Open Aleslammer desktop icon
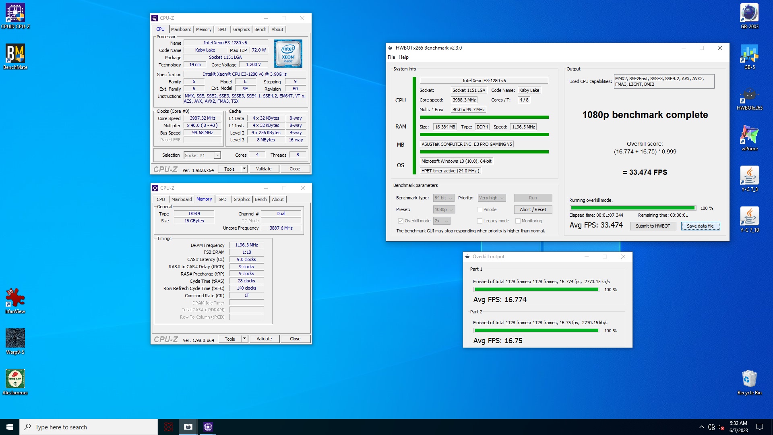Screen dimensions: 773x435 point(15,382)
